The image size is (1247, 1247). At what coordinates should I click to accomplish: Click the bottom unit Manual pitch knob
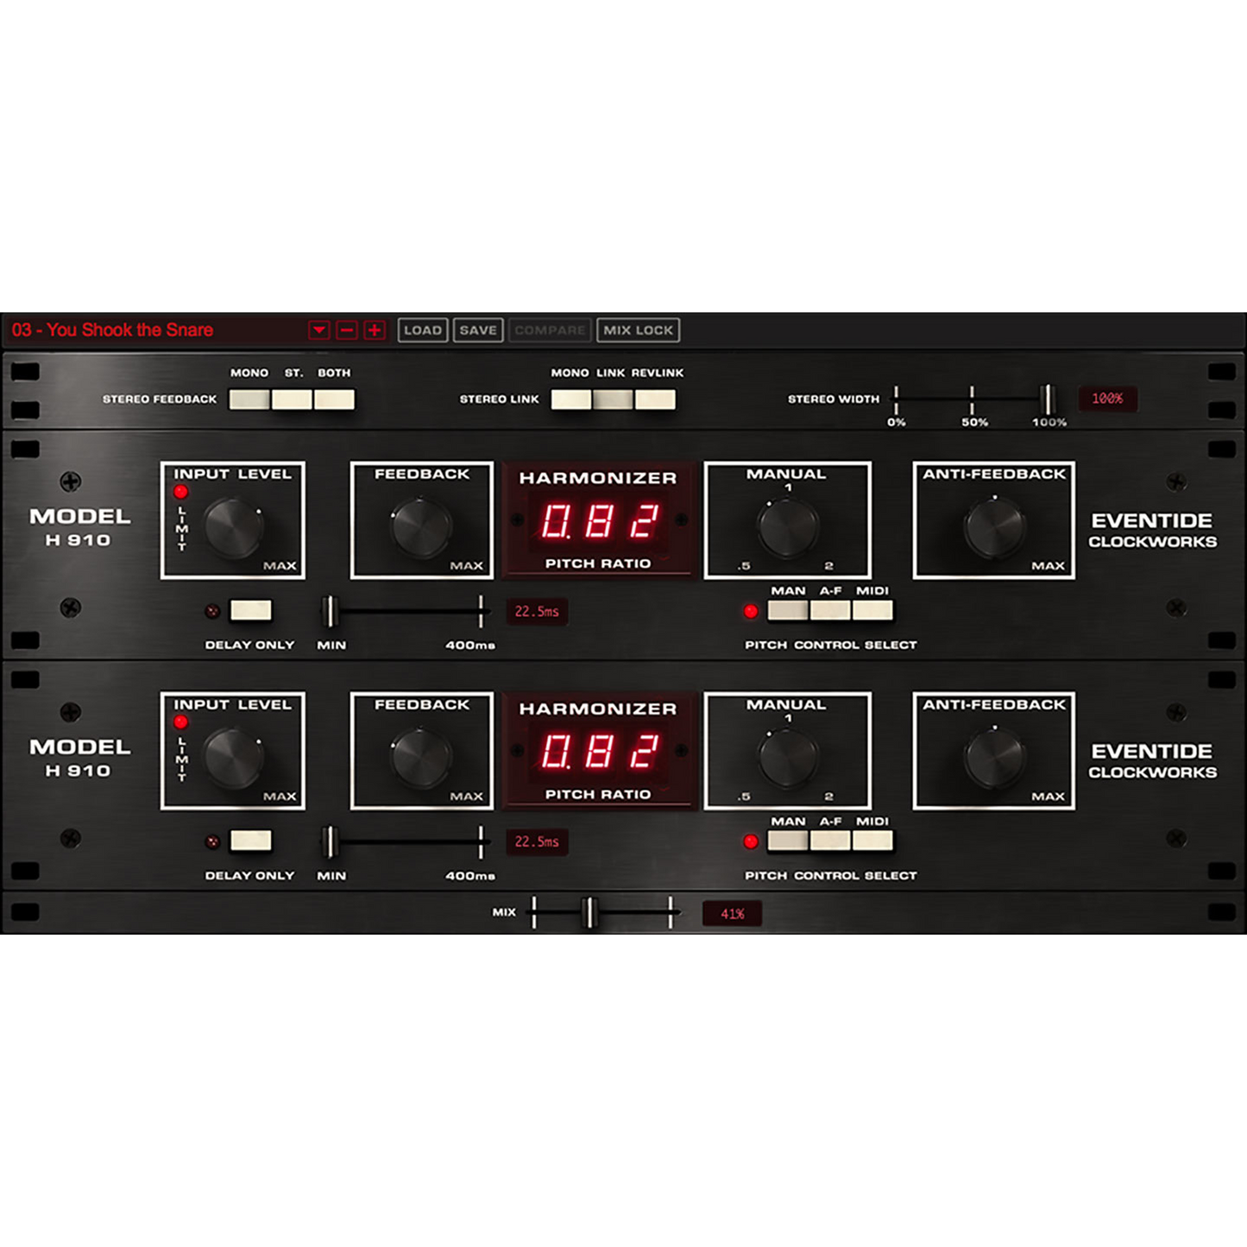(787, 758)
